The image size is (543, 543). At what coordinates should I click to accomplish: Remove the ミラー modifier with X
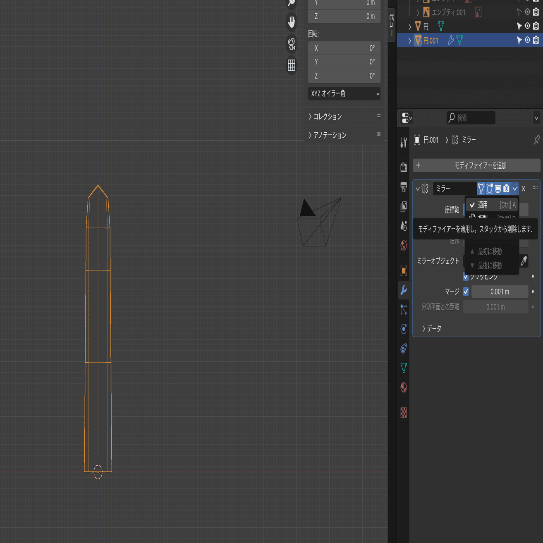pyautogui.click(x=524, y=189)
